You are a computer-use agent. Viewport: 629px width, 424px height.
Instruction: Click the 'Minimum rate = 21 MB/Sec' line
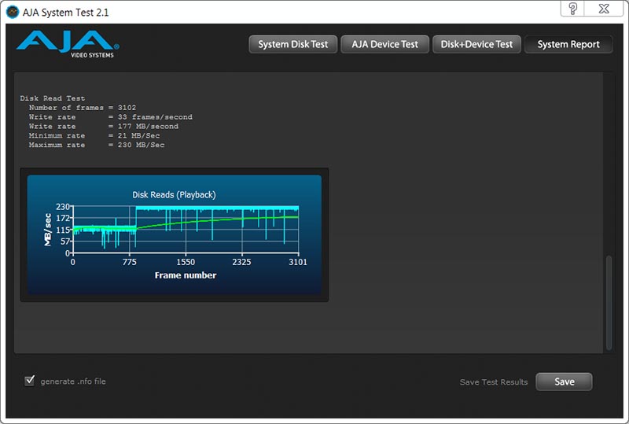[94, 136]
